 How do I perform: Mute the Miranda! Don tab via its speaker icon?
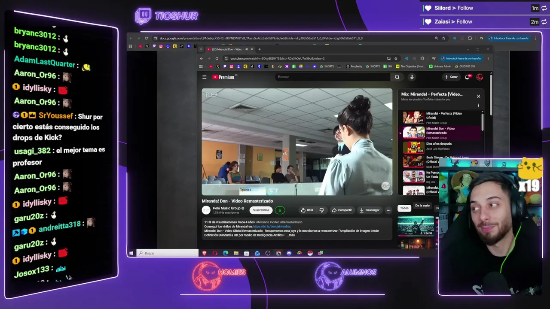[x=247, y=49]
